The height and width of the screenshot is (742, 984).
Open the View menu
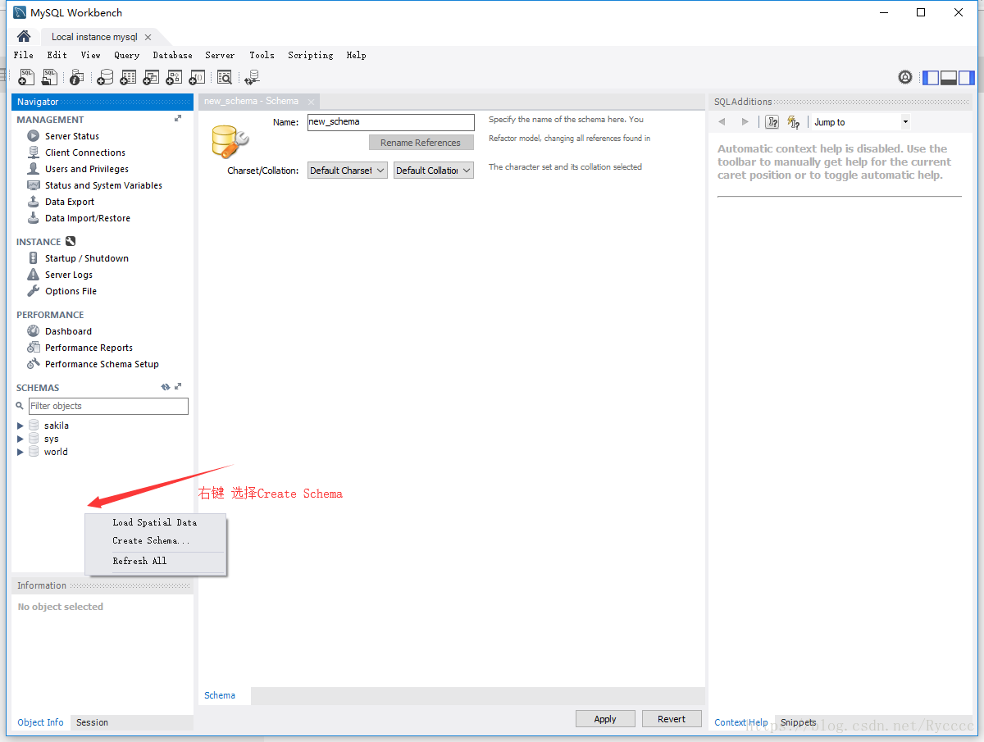pos(91,55)
